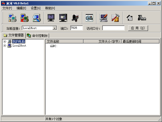The width and height of the screenshot is (162, 122).
Task: Click the boot-shaped exit icon
Action: tap(142, 18)
